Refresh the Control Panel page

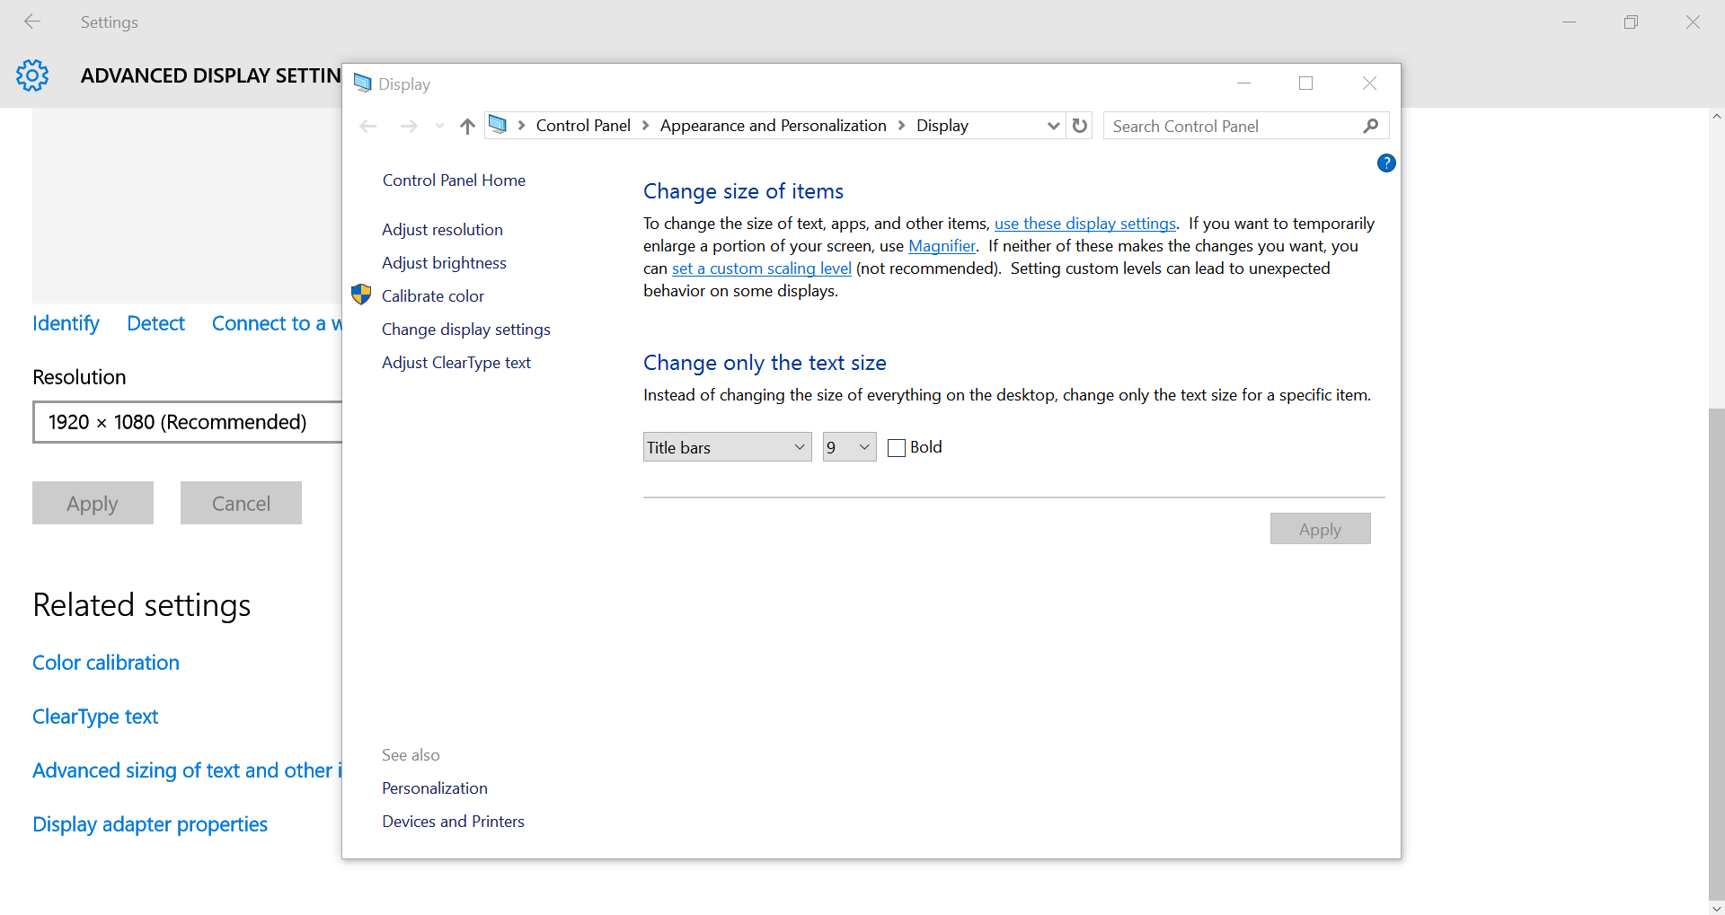point(1080,126)
